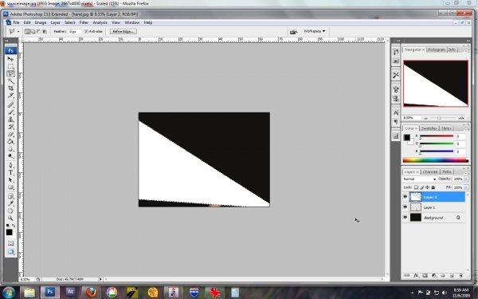The width and height of the screenshot is (478, 299).
Task: Select the Move tool
Action: (10, 58)
